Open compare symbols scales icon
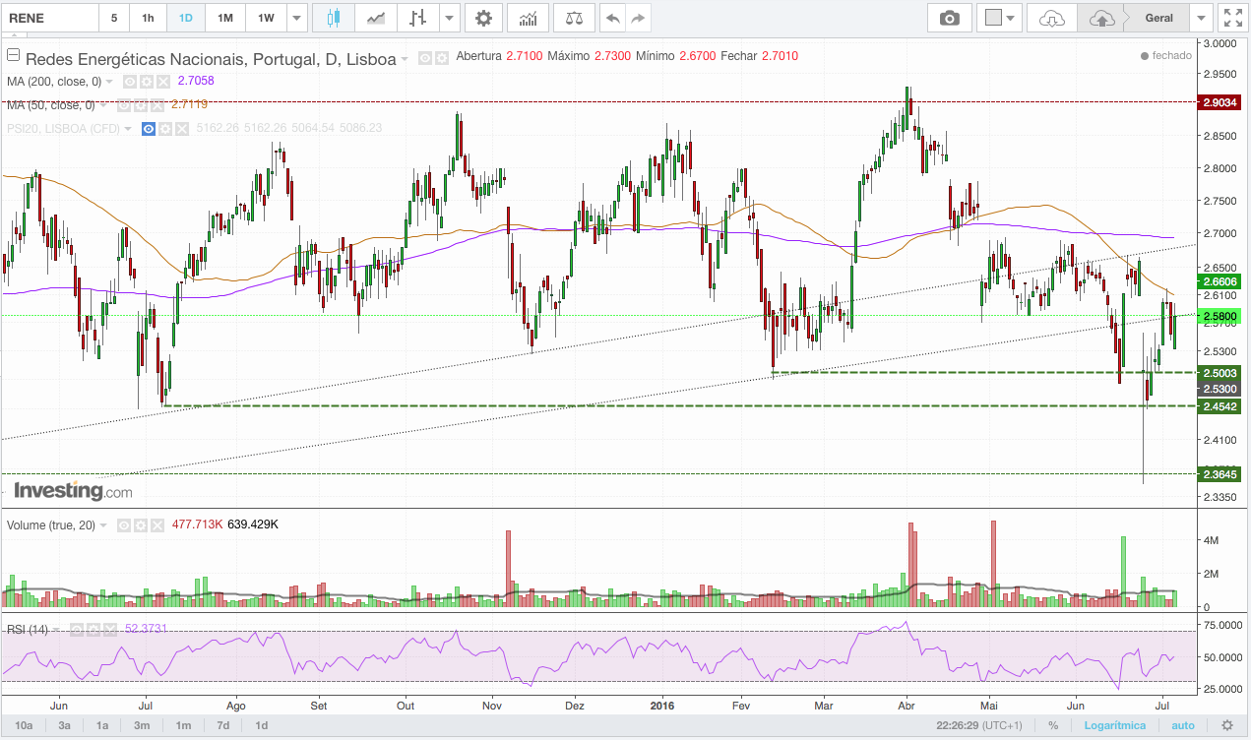This screenshot has width=1251, height=740. point(574,18)
